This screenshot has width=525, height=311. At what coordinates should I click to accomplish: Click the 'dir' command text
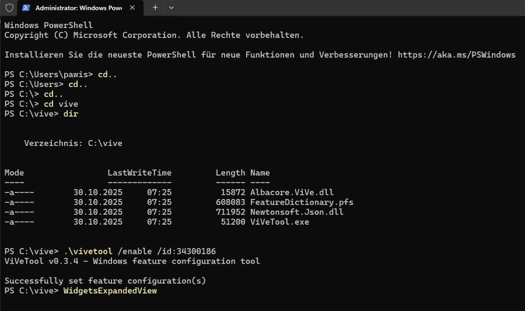[x=71, y=114]
